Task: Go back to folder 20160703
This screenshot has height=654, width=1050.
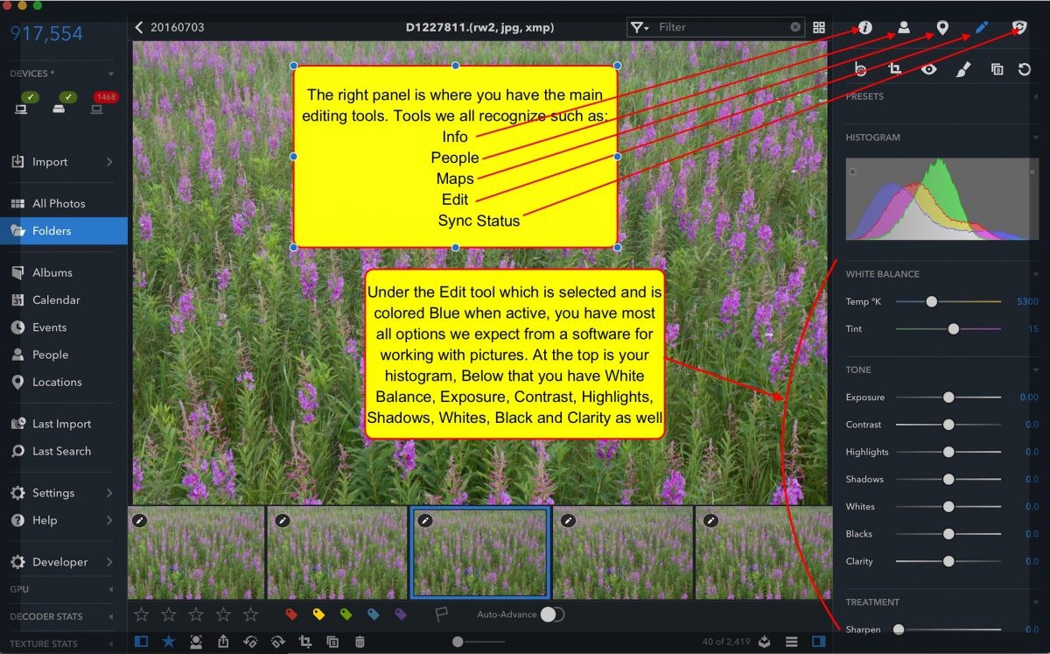Action: pos(170,27)
